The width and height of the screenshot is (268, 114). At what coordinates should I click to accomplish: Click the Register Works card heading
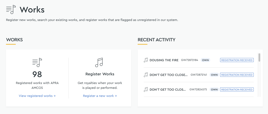tap(100, 74)
